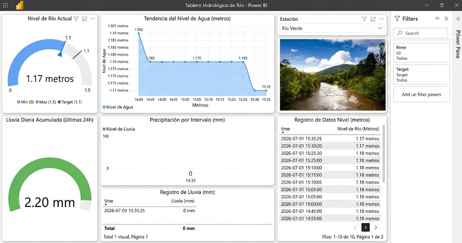
Task: Open more options on Estación slicer
Action: tap(382, 19)
